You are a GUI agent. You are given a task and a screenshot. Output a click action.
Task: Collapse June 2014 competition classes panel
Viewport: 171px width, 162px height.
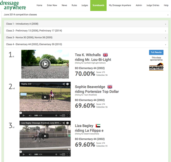[x=86, y=15]
